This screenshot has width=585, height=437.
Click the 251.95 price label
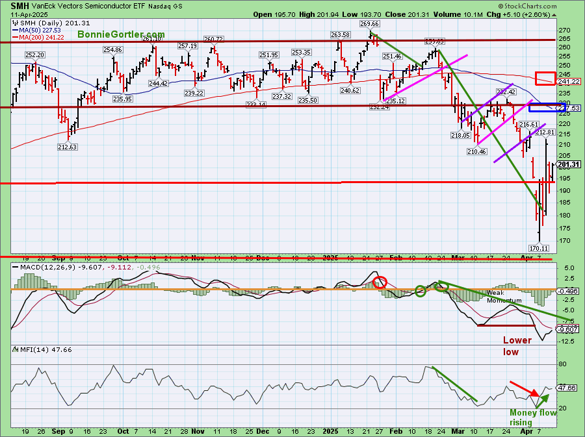click(269, 55)
